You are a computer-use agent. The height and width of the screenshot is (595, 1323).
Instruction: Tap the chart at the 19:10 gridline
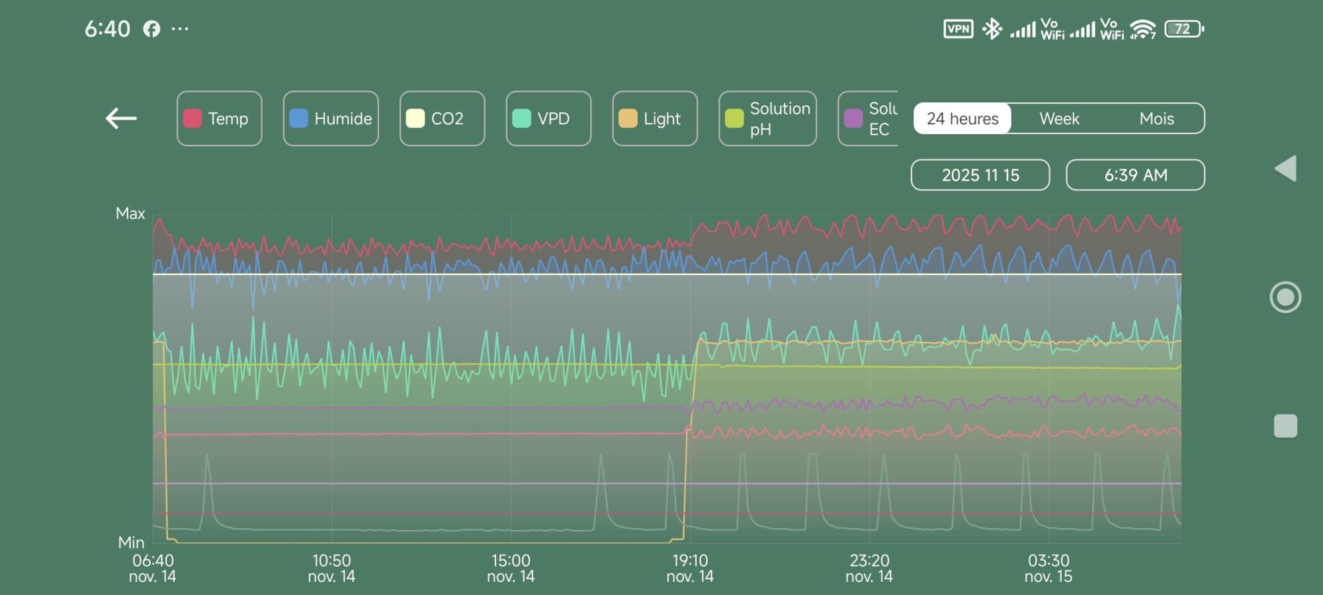(x=690, y=377)
